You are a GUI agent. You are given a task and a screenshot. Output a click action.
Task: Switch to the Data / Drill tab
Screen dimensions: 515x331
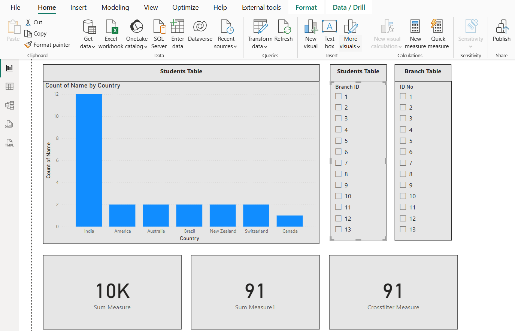pyautogui.click(x=349, y=7)
